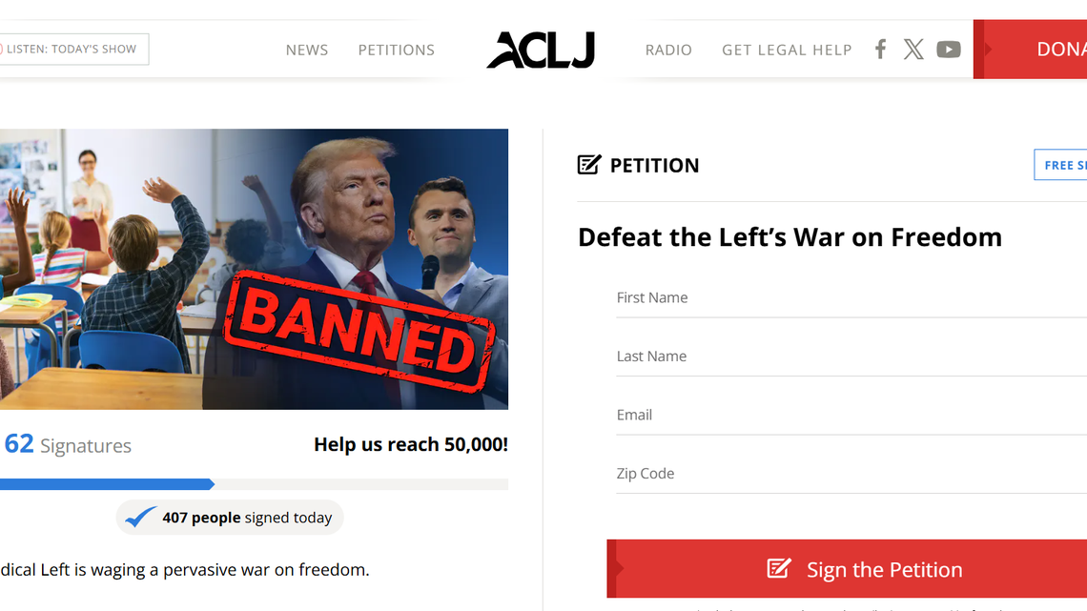Click the pen icon beside PETITION heading

click(x=587, y=164)
